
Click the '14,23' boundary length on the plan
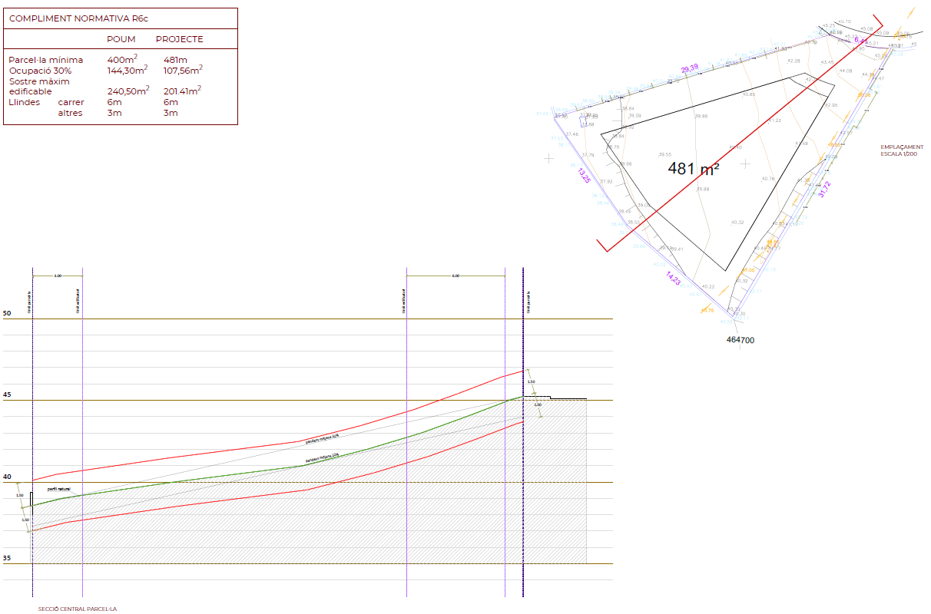point(674,277)
